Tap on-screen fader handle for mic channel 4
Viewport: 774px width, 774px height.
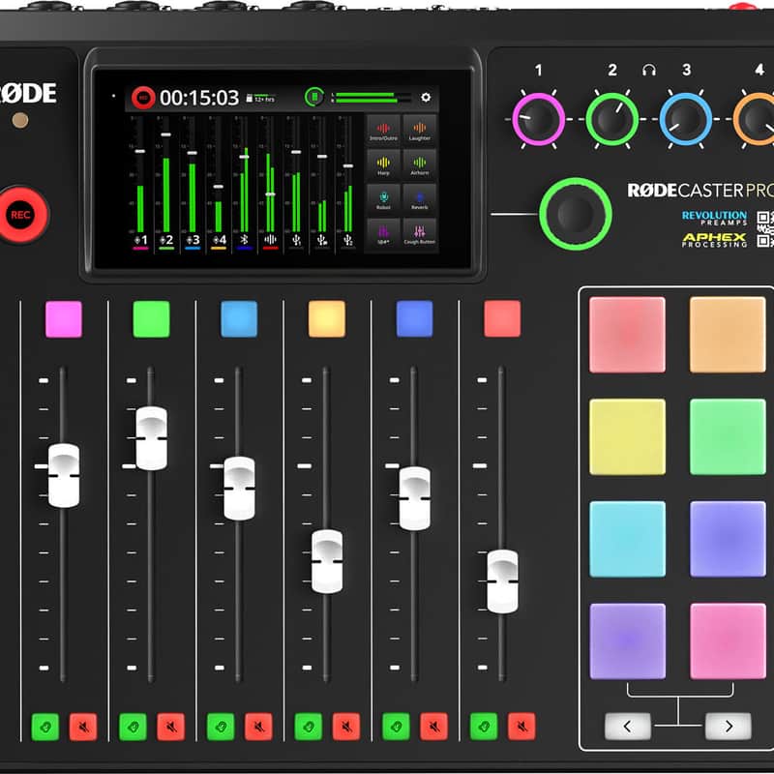(219, 187)
